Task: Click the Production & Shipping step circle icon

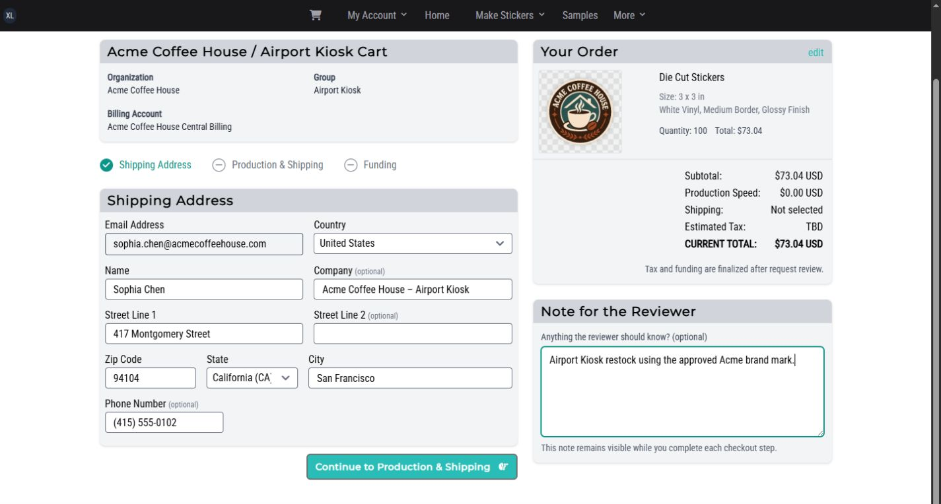Action: (219, 165)
